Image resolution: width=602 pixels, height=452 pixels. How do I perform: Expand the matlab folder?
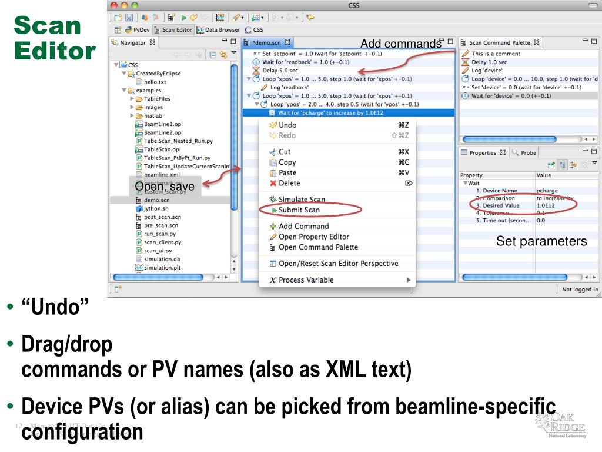click(x=132, y=115)
